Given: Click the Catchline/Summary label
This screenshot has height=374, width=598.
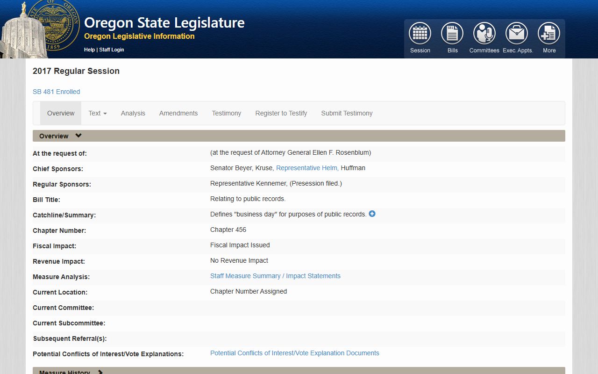Looking at the screenshot, I should (x=64, y=215).
